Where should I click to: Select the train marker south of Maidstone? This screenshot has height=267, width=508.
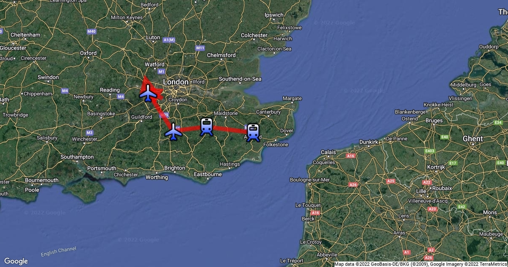tap(206, 127)
